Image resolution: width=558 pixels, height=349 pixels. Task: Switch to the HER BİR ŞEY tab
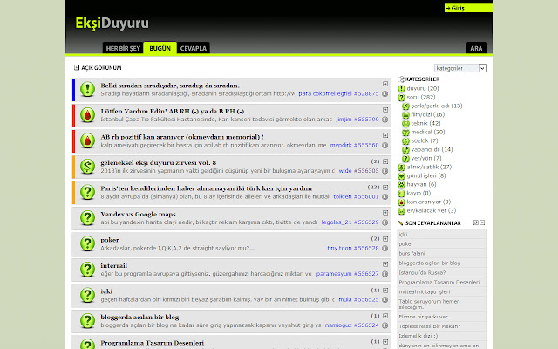(x=123, y=48)
